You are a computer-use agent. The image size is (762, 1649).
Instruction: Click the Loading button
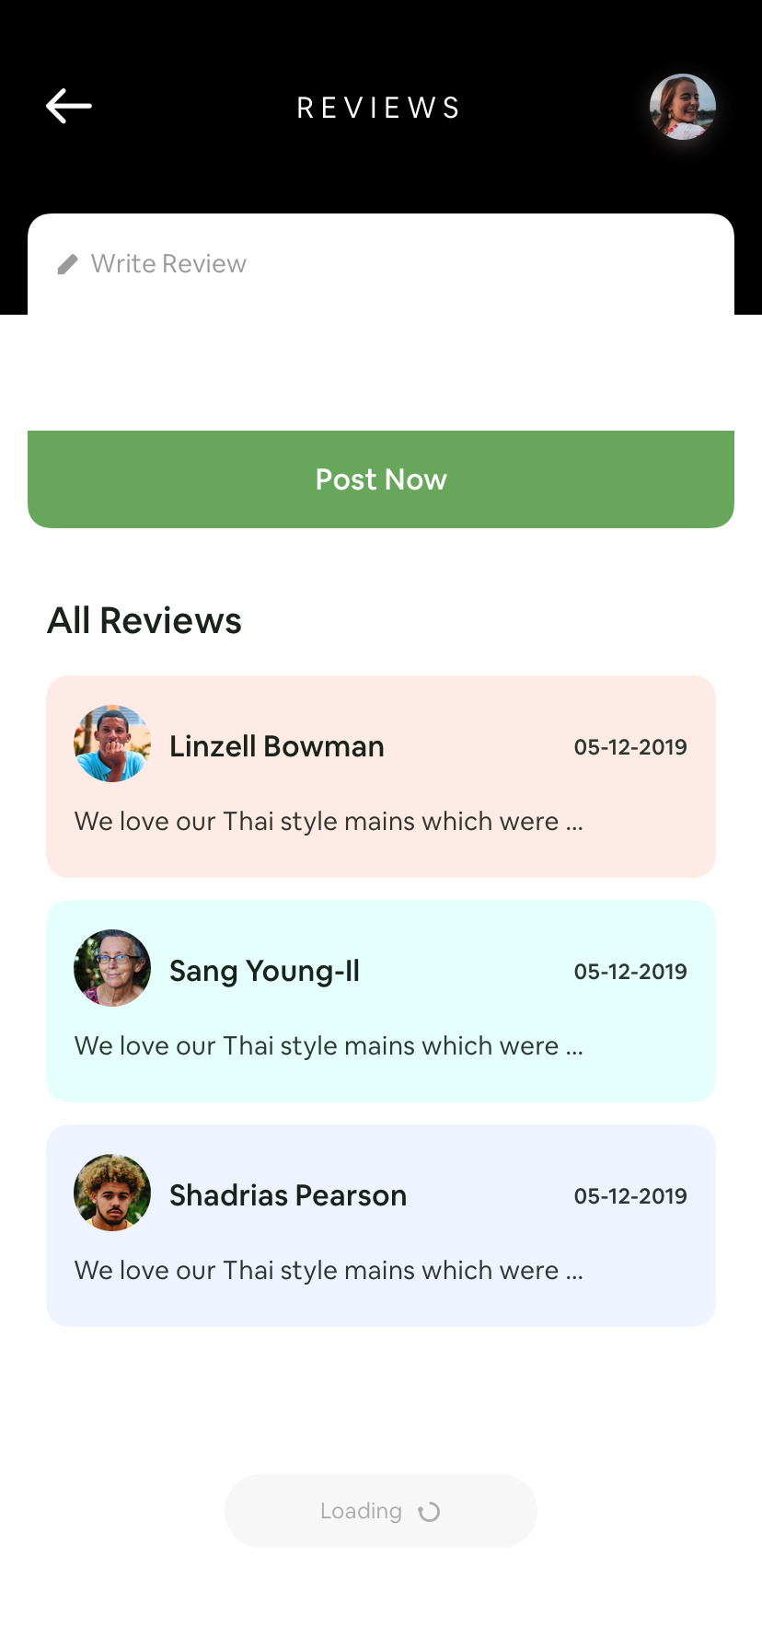pos(381,1511)
